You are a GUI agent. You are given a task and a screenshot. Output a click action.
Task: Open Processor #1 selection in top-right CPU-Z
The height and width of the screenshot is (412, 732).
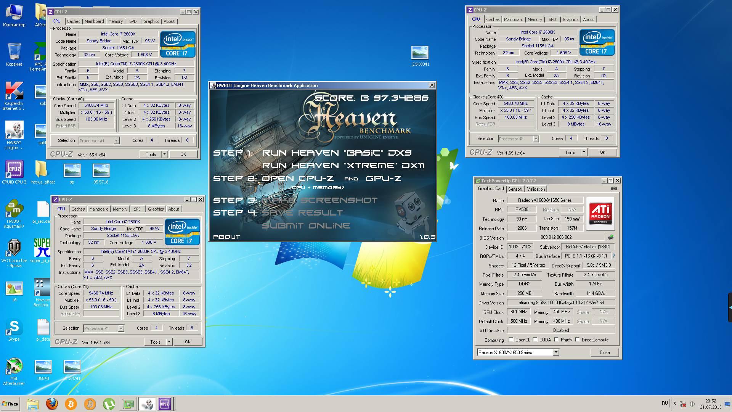click(518, 139)
